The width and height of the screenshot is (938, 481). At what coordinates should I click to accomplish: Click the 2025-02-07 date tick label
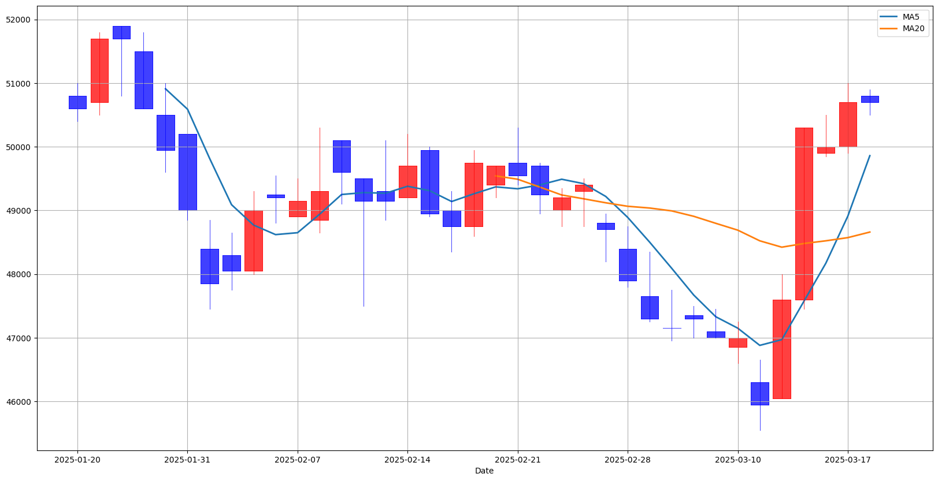tap(298, 460)
